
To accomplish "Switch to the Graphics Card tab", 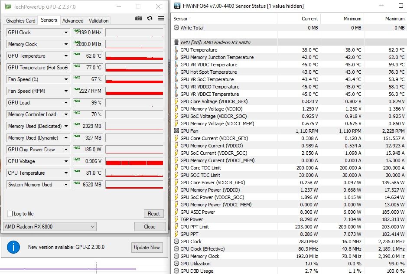I will pyautogui.click(x=21, y=20).
